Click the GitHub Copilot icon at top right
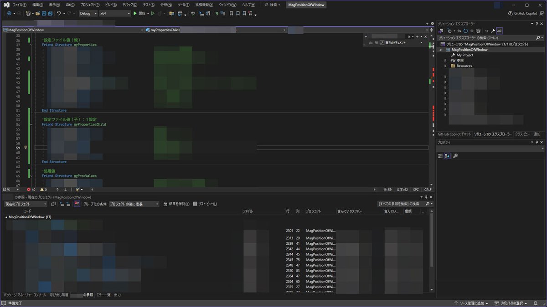 511,14
